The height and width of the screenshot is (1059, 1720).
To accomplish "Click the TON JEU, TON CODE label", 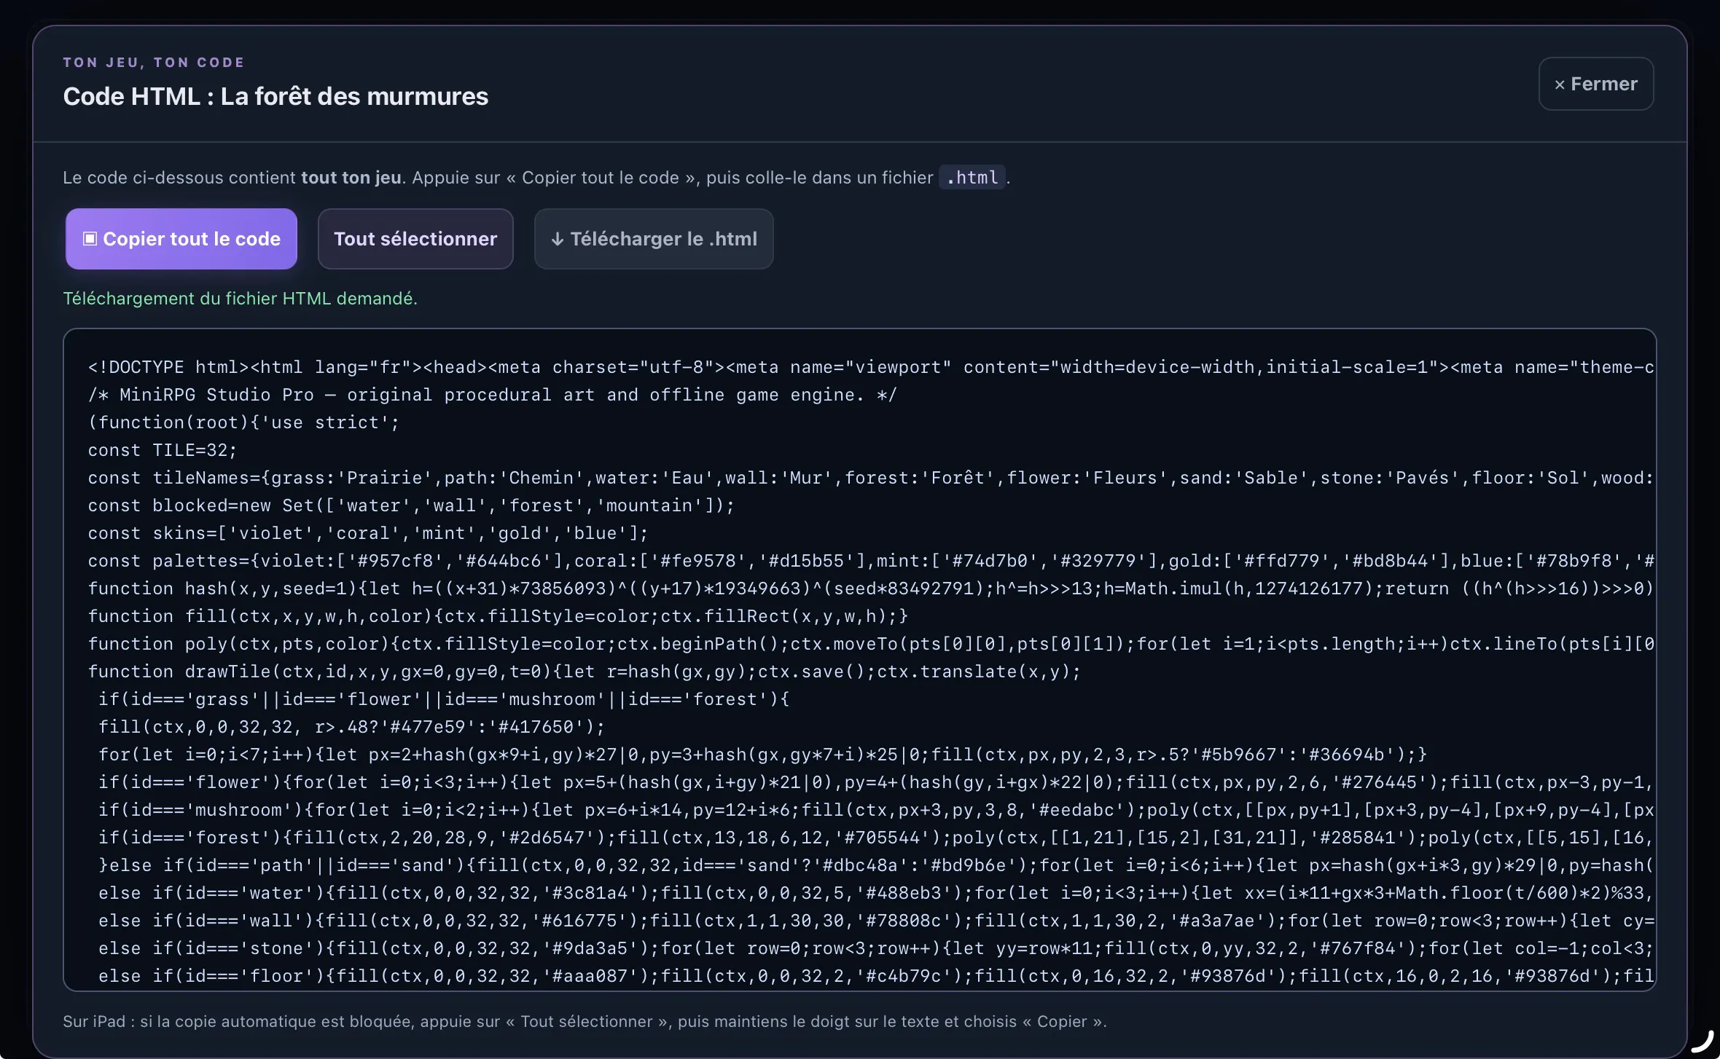I will pyautogui.click(x=154, y=63).
